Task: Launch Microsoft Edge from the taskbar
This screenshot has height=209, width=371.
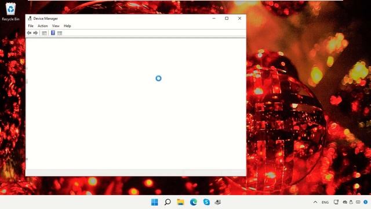Action: coord(194,202)
